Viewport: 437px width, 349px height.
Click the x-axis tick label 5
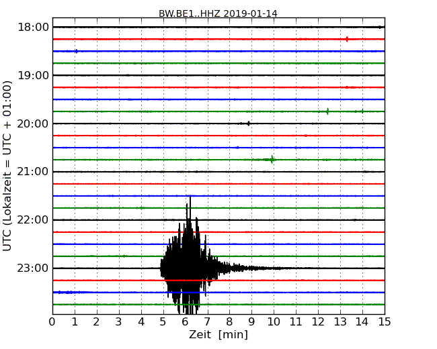click(x=163, y=321)
